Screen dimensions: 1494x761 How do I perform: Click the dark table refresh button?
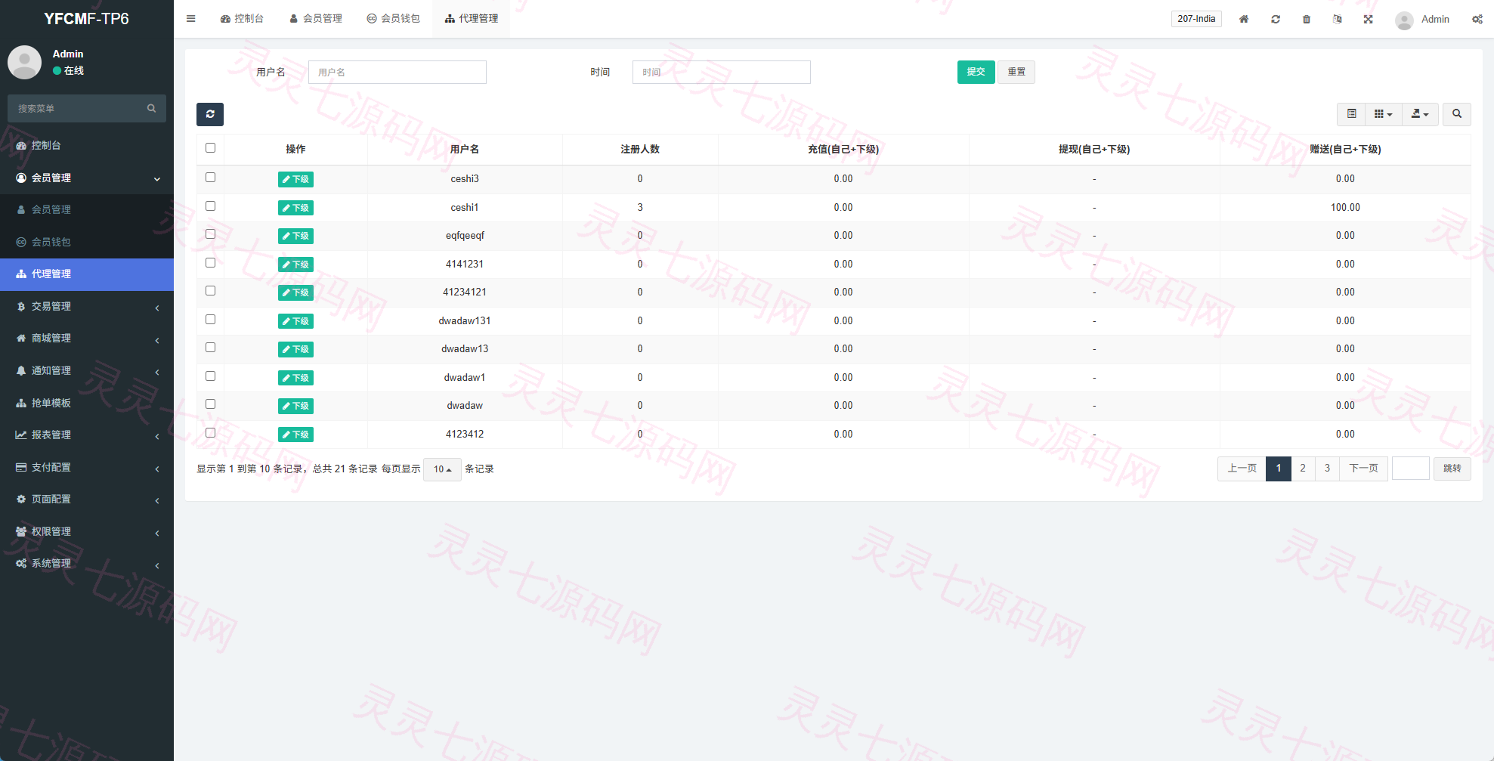(210, 114)
